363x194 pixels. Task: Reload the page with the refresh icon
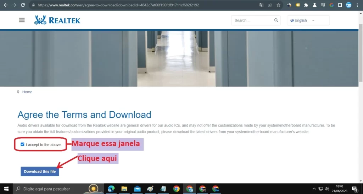pyautogui.click(x=23, y=5)
